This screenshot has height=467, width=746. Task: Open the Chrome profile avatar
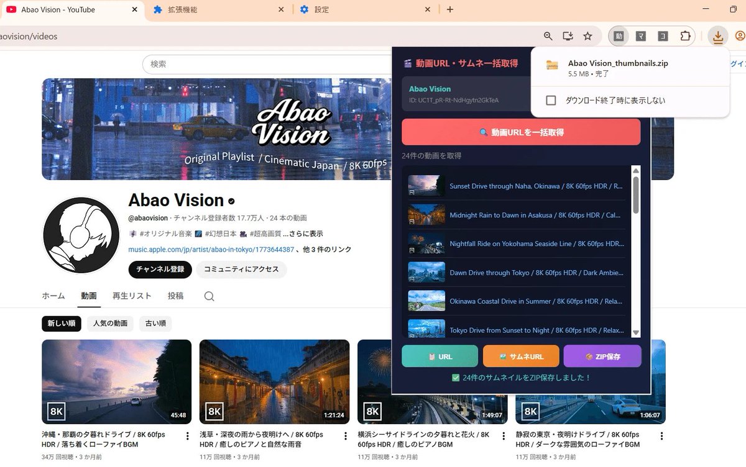pos(740,36)
